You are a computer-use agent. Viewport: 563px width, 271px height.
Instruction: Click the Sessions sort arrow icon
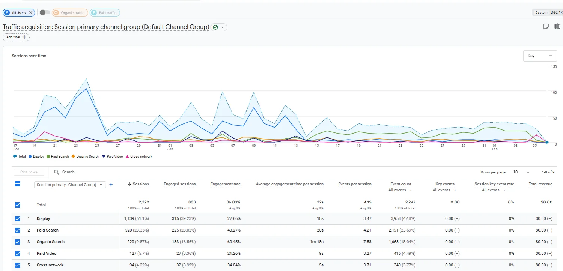point(129,184)
